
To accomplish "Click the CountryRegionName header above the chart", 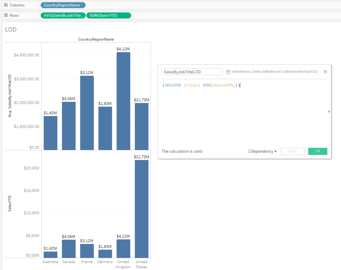I will click(x=96, y=39).
